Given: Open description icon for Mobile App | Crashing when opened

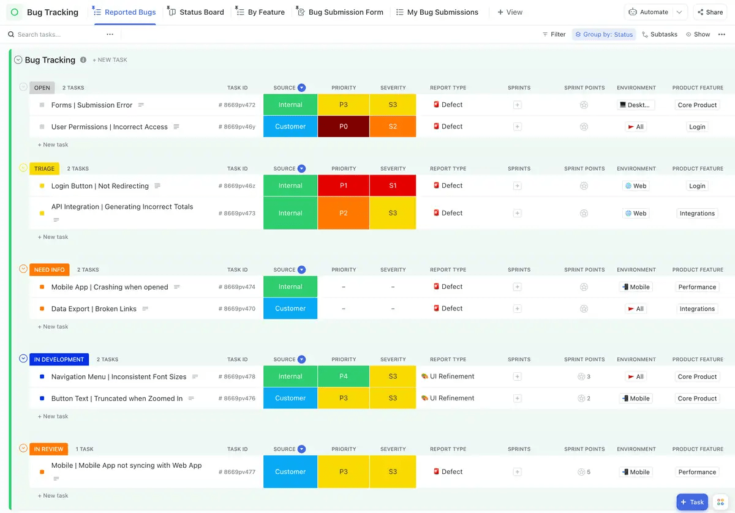Looking at the screenshot, I should pyautogui.click(x=177, y=287).
